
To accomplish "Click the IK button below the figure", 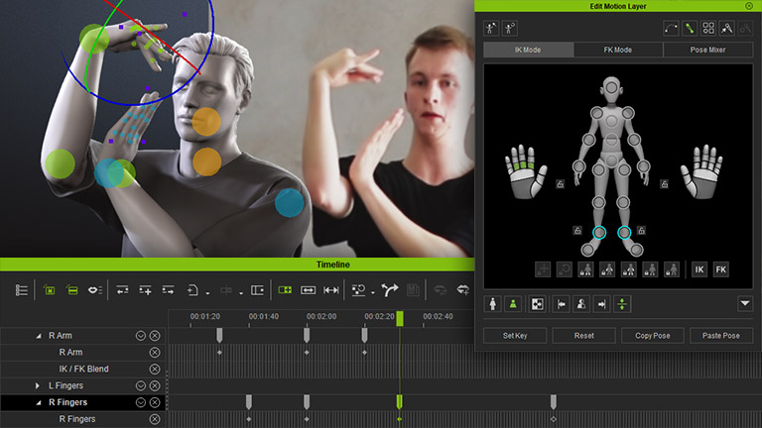I will (x=699, y=268).
